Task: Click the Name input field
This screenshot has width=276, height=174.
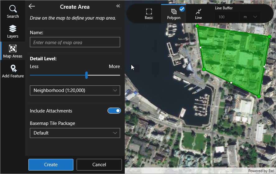Action: [75, 42]
